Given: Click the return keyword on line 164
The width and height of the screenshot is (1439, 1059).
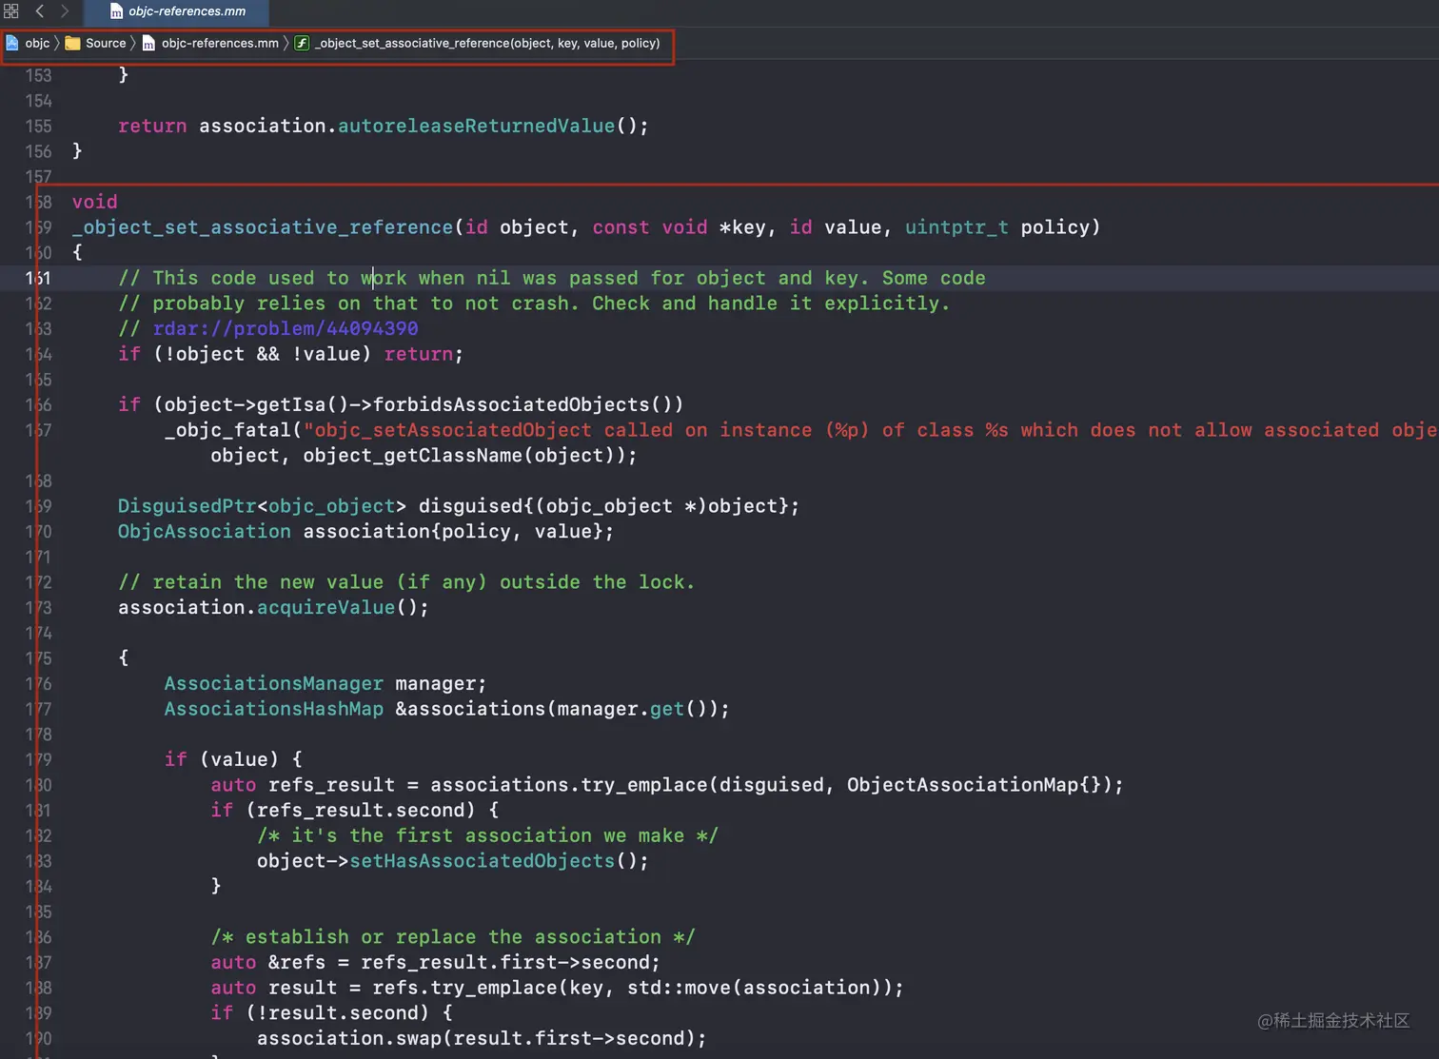Looking at the screenshot, I should pos(419,354).
